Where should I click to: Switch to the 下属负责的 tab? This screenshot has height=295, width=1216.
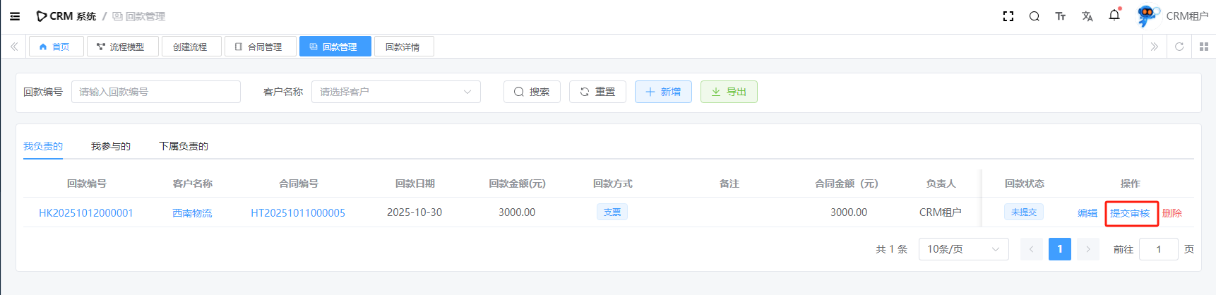[x=184, y=146]
